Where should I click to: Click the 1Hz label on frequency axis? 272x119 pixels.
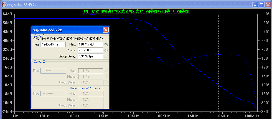tap(14, 116)
